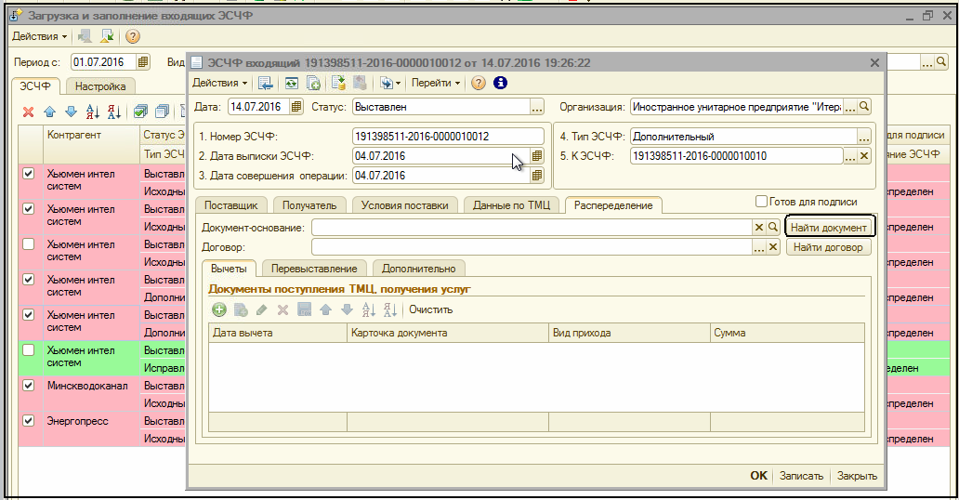
Task: Enable the Готов для подписи checkbox
Action: (762, 202)
